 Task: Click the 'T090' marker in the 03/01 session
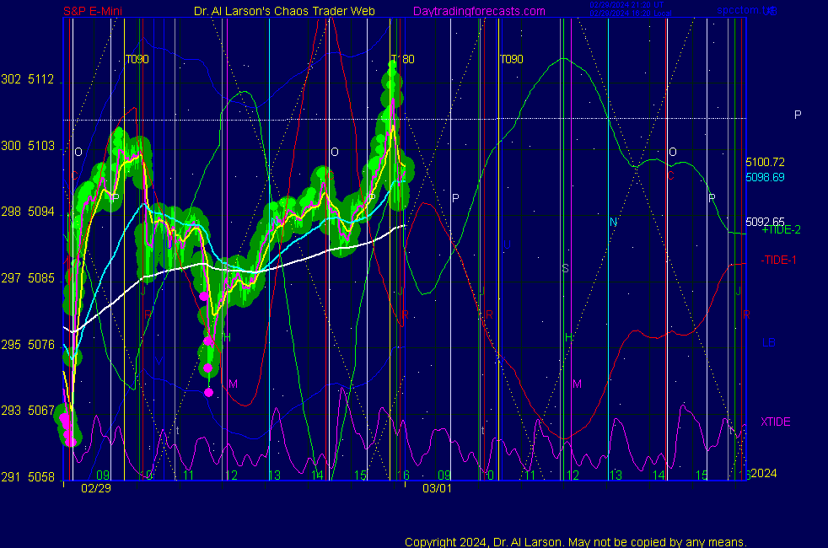click(x=511, y=59)
